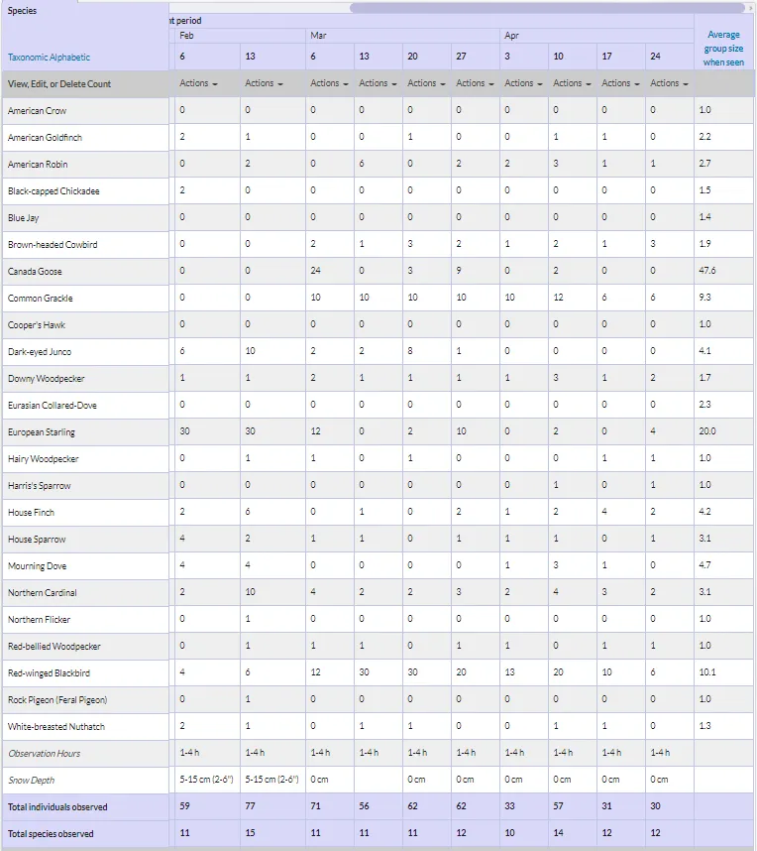
Task: Open Actions dropdown for Feb 6 column
Action: click(x=198, y=83)
